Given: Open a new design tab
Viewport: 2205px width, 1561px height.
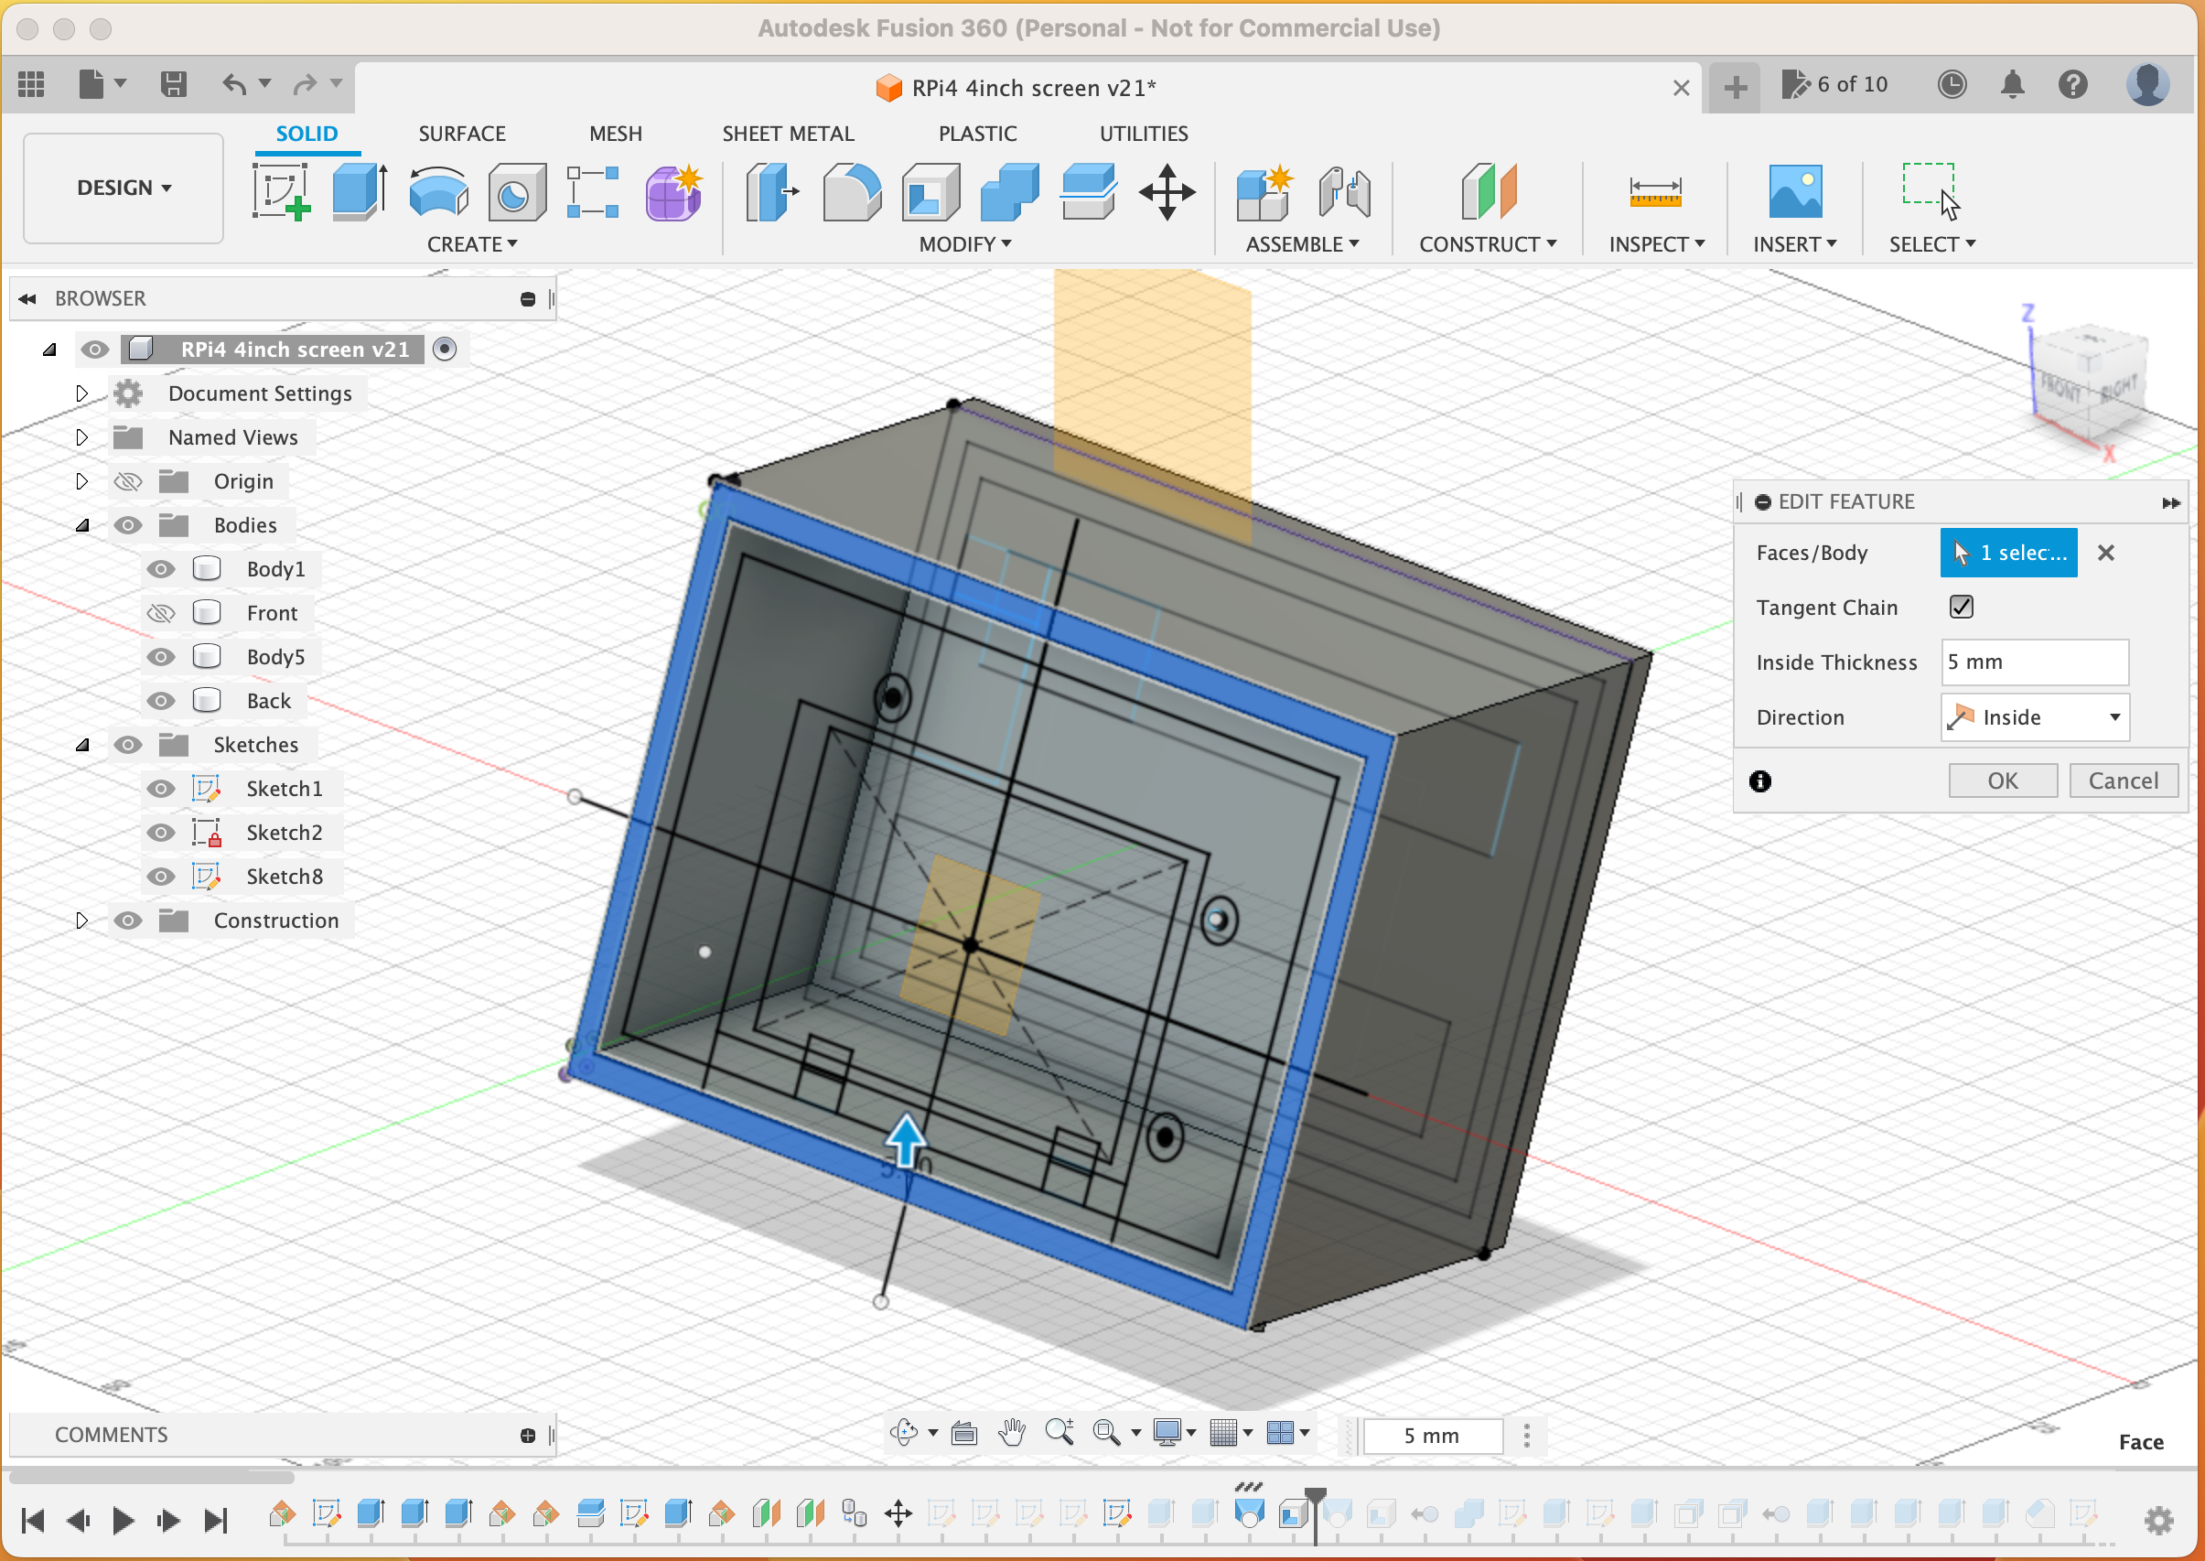Looking at the screenshot, I should [x=1735, y=88].
